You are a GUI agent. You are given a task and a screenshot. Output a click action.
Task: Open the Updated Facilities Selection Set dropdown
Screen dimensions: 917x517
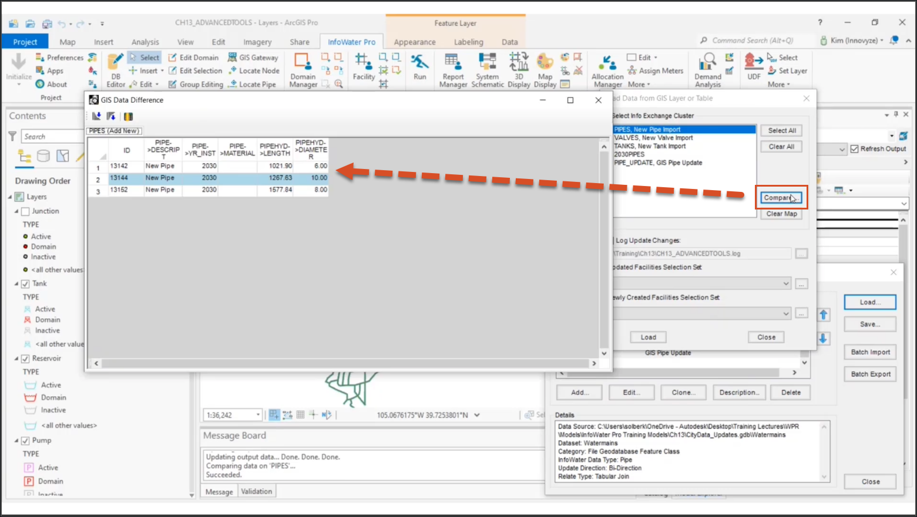tap(786, 283)
